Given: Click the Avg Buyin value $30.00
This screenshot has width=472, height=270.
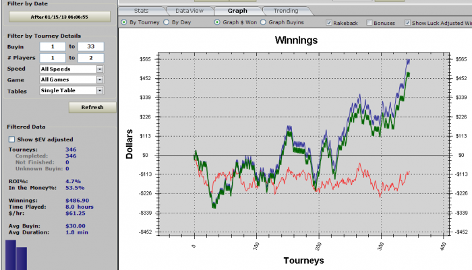Looking at the screenshot, I should pyautogui.click(x=76, y=226).
